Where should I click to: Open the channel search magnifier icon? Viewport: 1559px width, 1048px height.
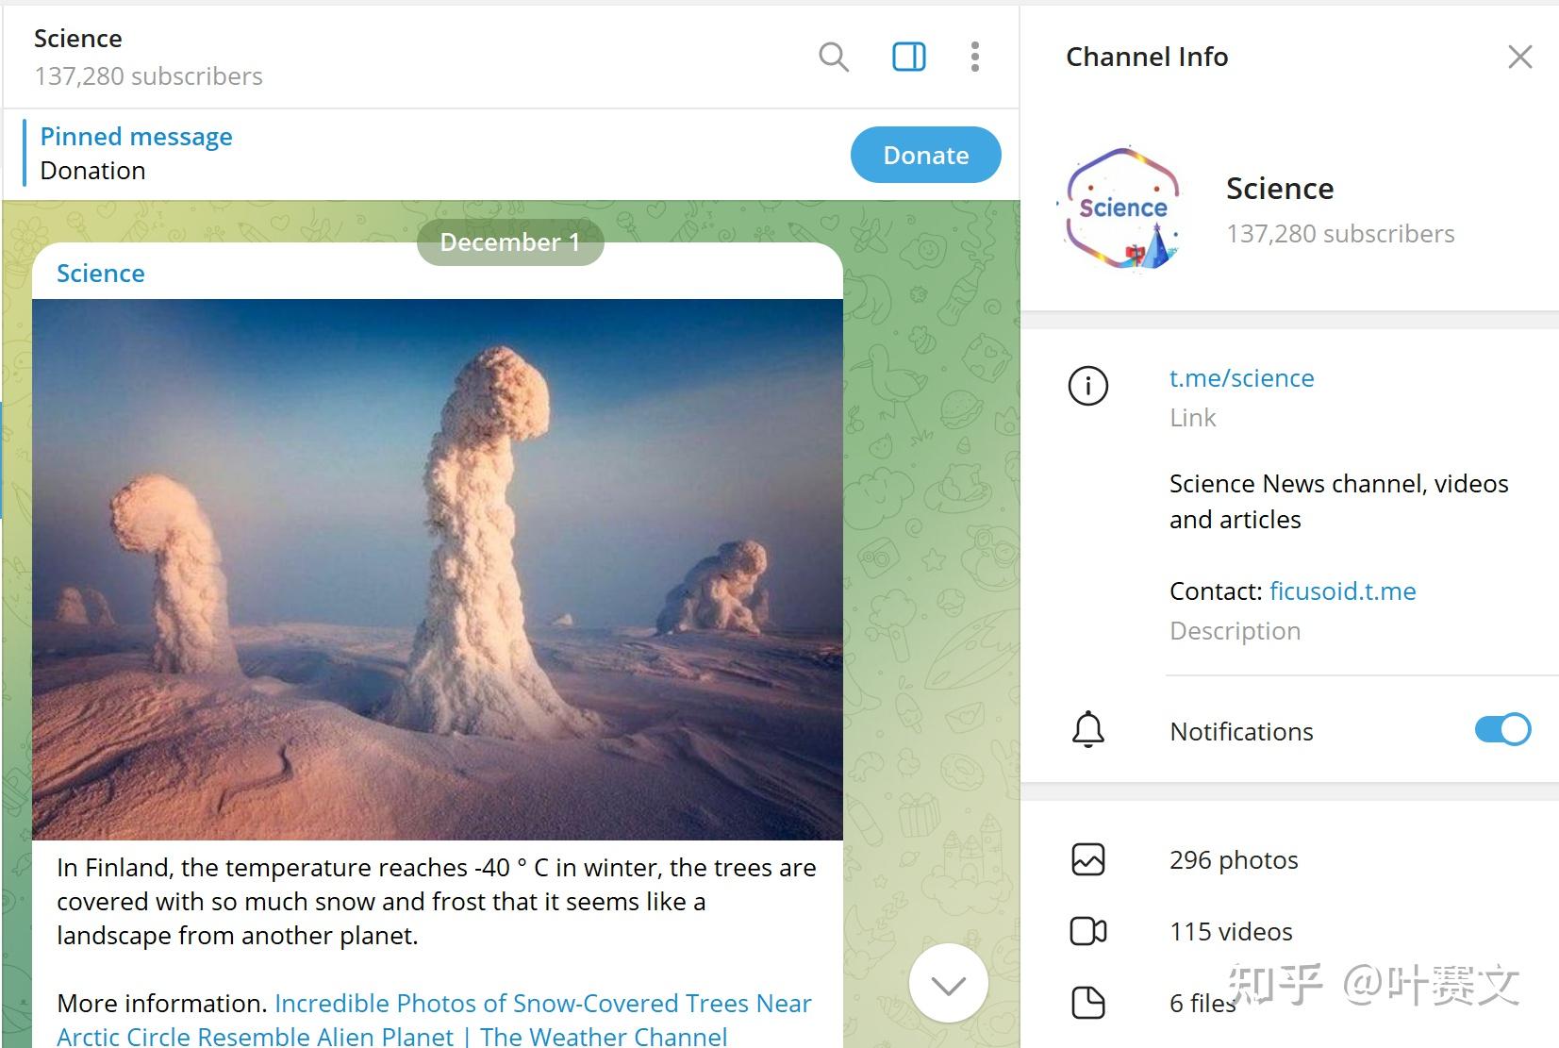[834, 57]
